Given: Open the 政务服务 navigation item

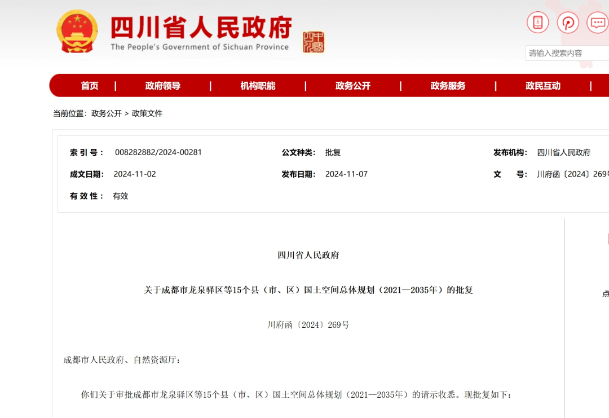Looking at the screenshot, I should tap(448, 86).
